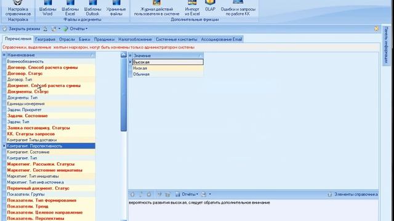Image resolution: width=394 pixels, height=221 pixels.
Task: Select the Показатели. Тренд row
Action: 50,206
